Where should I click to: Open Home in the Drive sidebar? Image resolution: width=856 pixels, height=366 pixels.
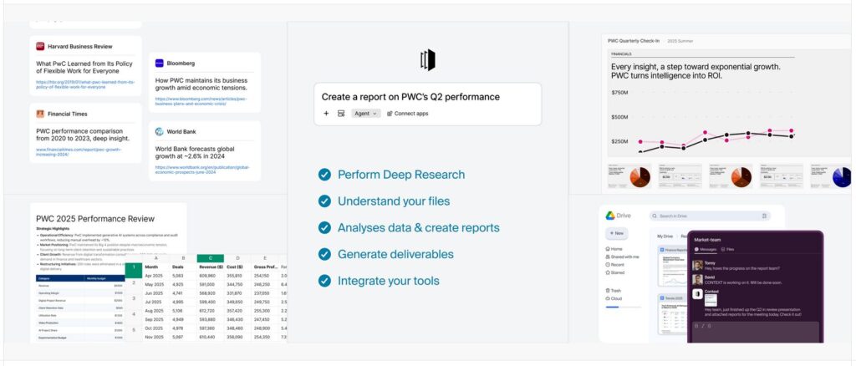(x=614, y=249)
